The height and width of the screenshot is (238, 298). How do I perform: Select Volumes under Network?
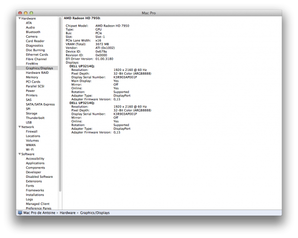click(32, 140)
